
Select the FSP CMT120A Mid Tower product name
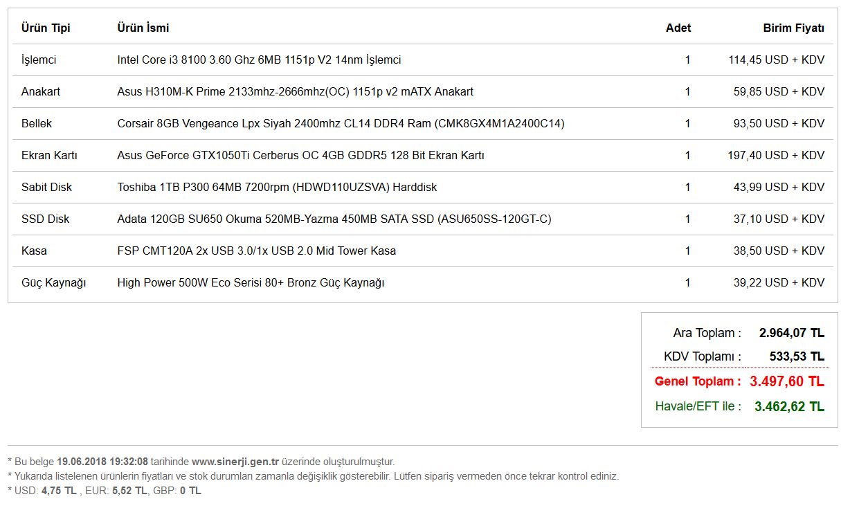[x=257, y=251]
